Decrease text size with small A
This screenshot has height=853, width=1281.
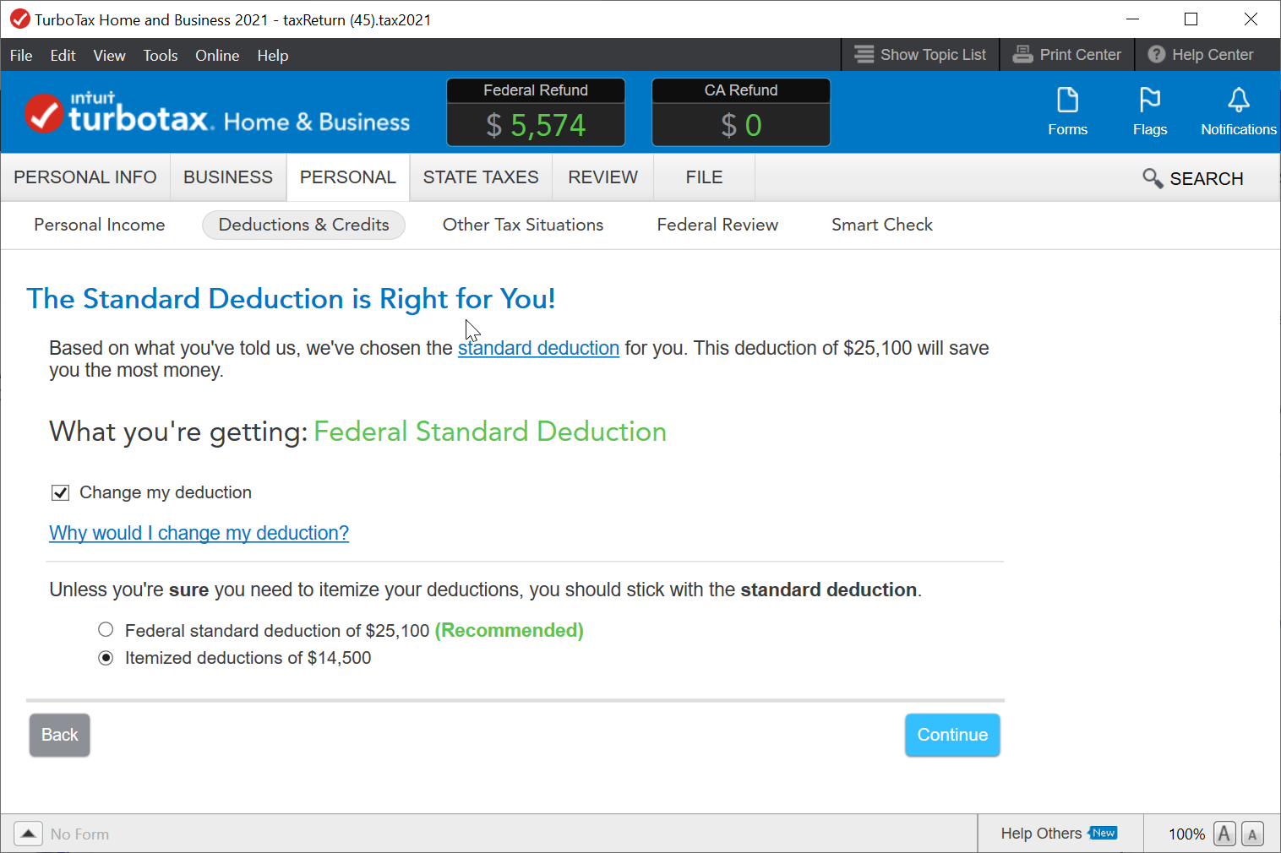tap(1252, 834)
